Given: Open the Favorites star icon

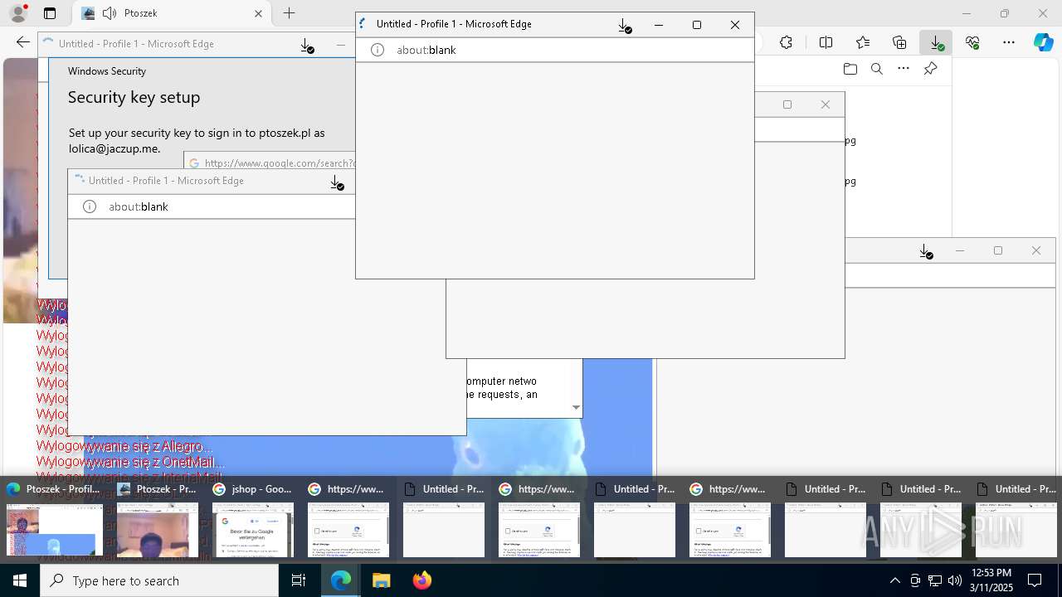Looking at the screenshot, I should (x=863, y=42).
